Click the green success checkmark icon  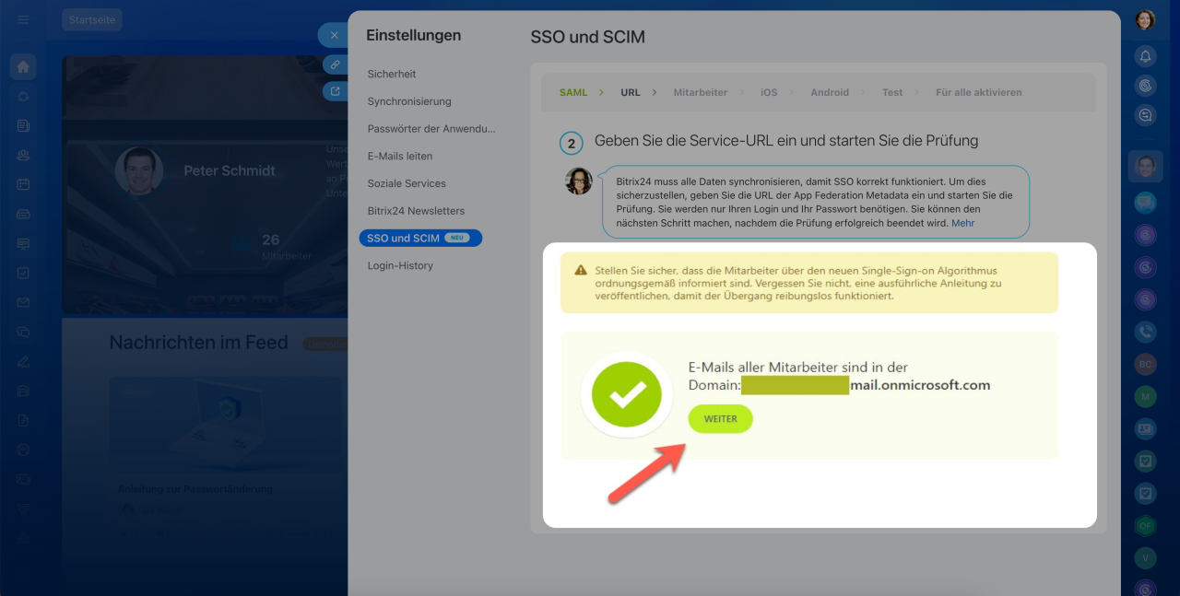(x=626, y=394)
